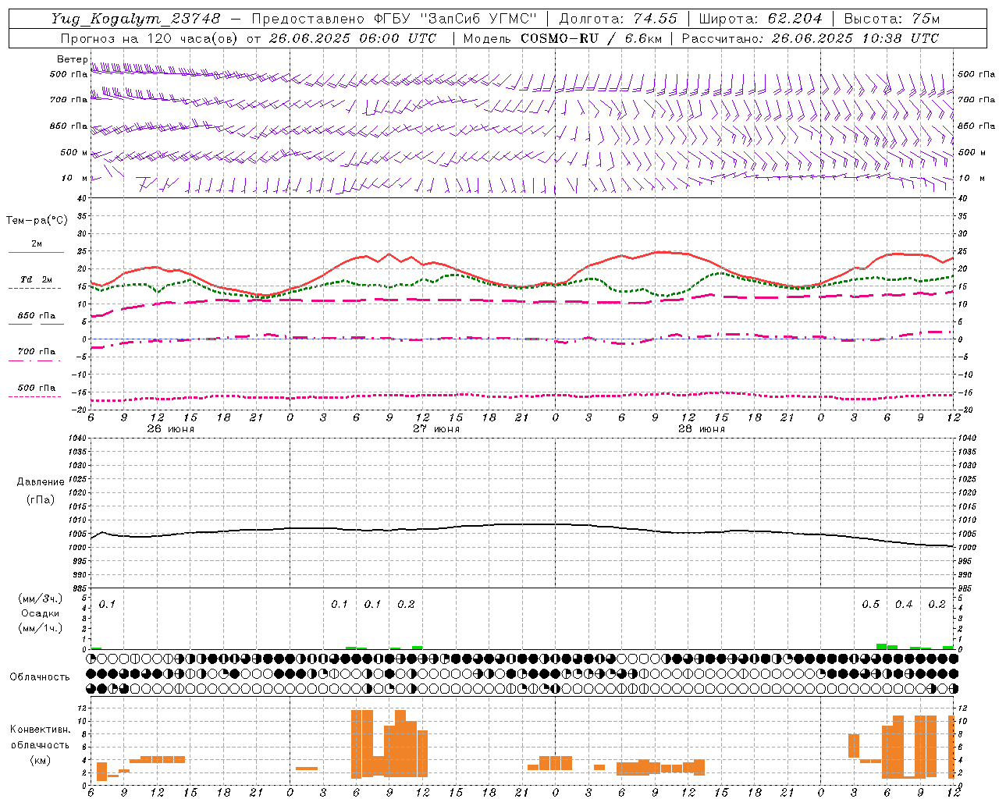This screenshot has width=999, height=799.
Task: Click the (км) convective cloud unit label
Action: point(40,760)
